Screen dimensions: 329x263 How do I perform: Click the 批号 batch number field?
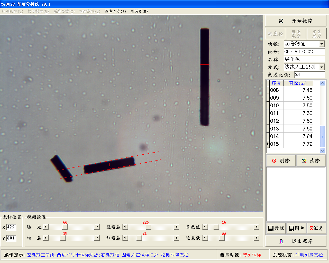[304, 52]
